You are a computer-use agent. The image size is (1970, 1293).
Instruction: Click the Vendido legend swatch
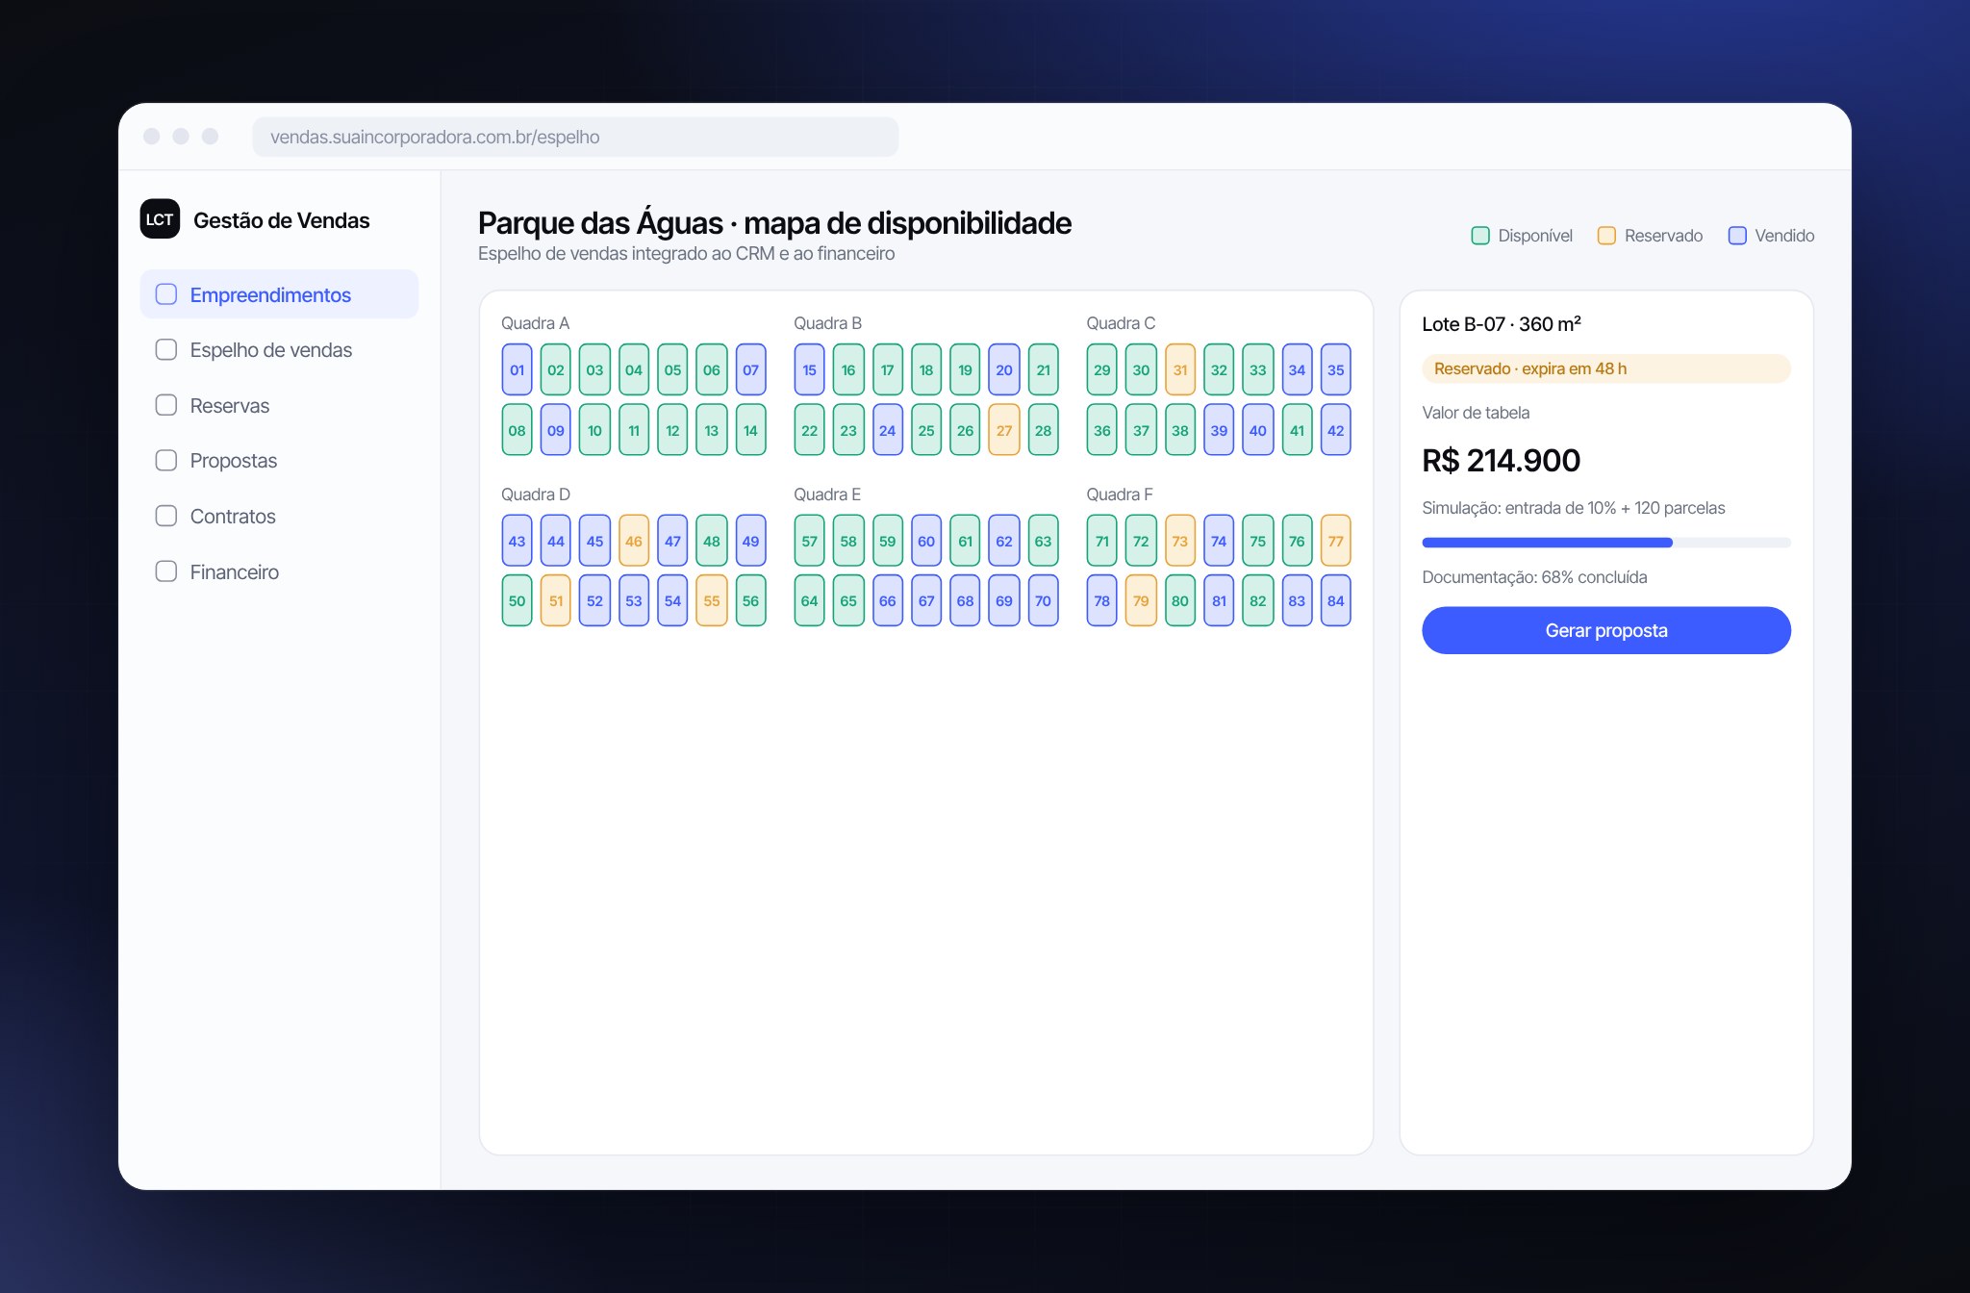pyautogui.click(x=1737, y=236)
